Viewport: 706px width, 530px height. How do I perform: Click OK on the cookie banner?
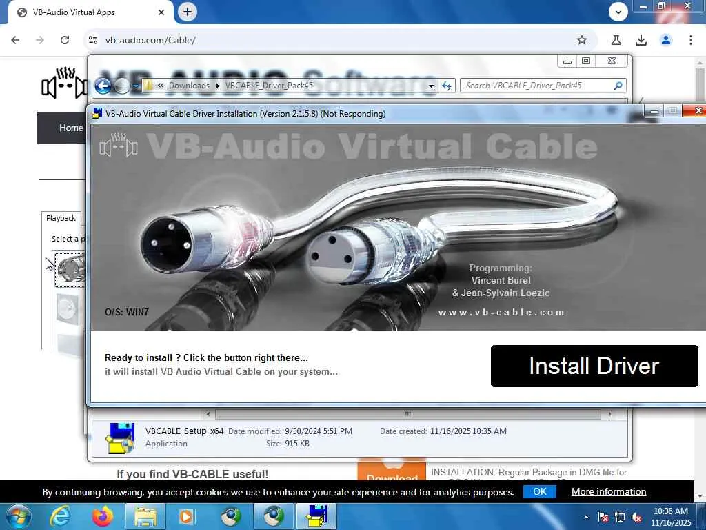[539, 491]
